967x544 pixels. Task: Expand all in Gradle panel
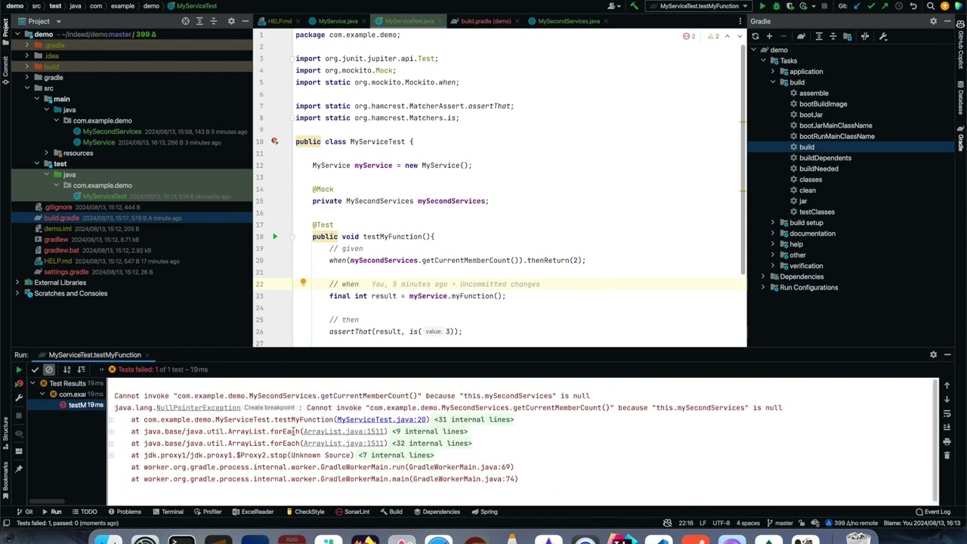[820, 36]
